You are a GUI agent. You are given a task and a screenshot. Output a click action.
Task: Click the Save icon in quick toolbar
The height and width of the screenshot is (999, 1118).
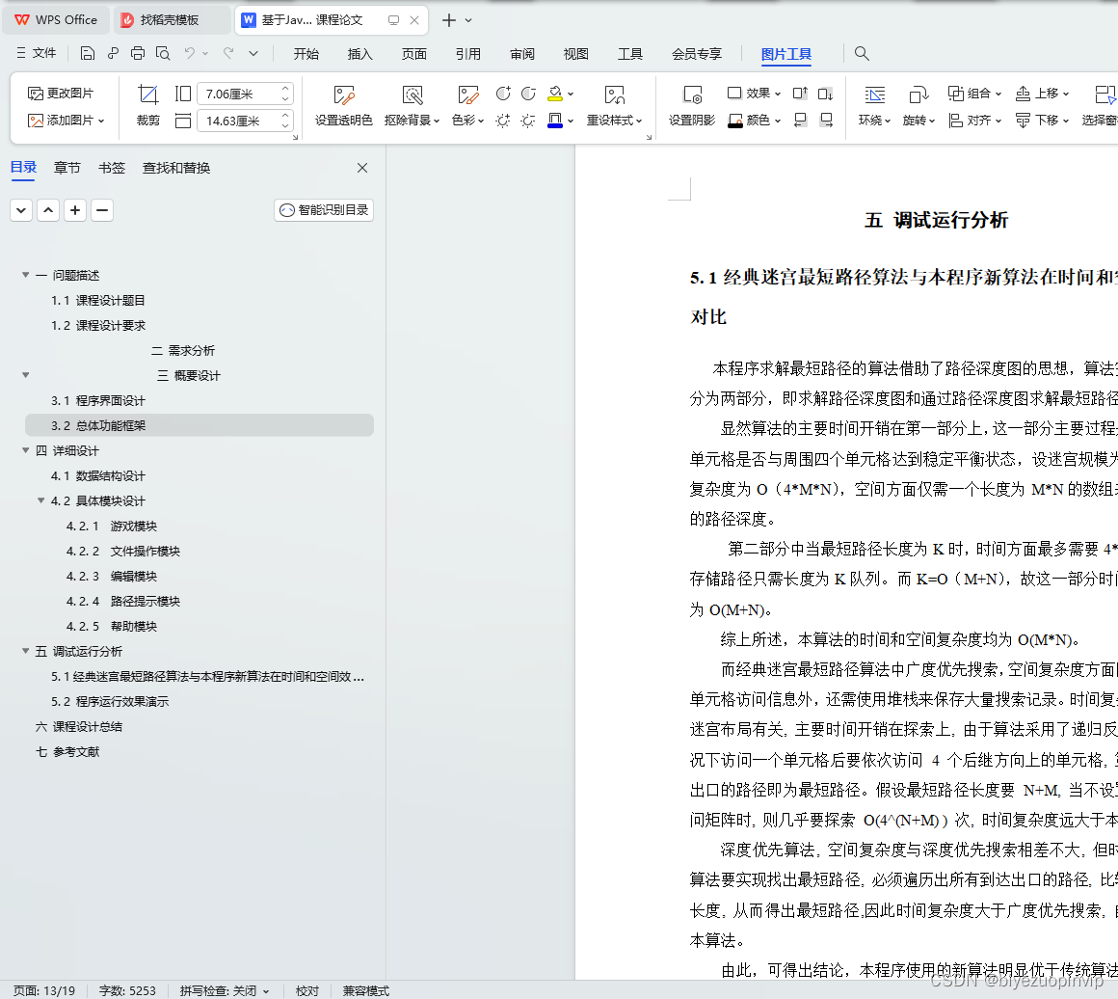88,53
